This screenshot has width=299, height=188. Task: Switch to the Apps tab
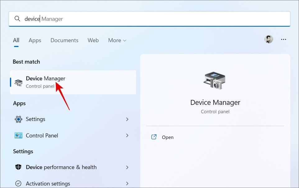coord(35,40)
